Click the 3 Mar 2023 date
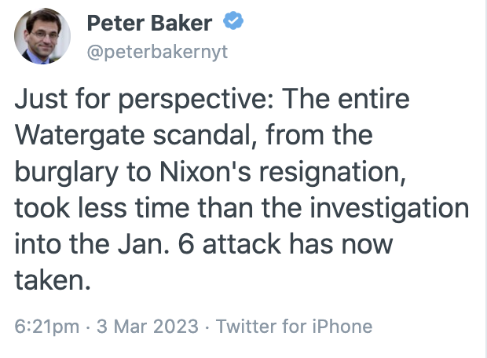Image resolution: width=487 pixels, height=358 pixels. click(x=148, y=327)
